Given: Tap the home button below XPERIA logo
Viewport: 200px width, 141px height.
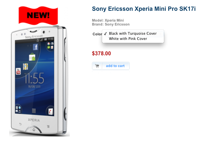Looking at the screenshot, I should [x=34, y=130].
